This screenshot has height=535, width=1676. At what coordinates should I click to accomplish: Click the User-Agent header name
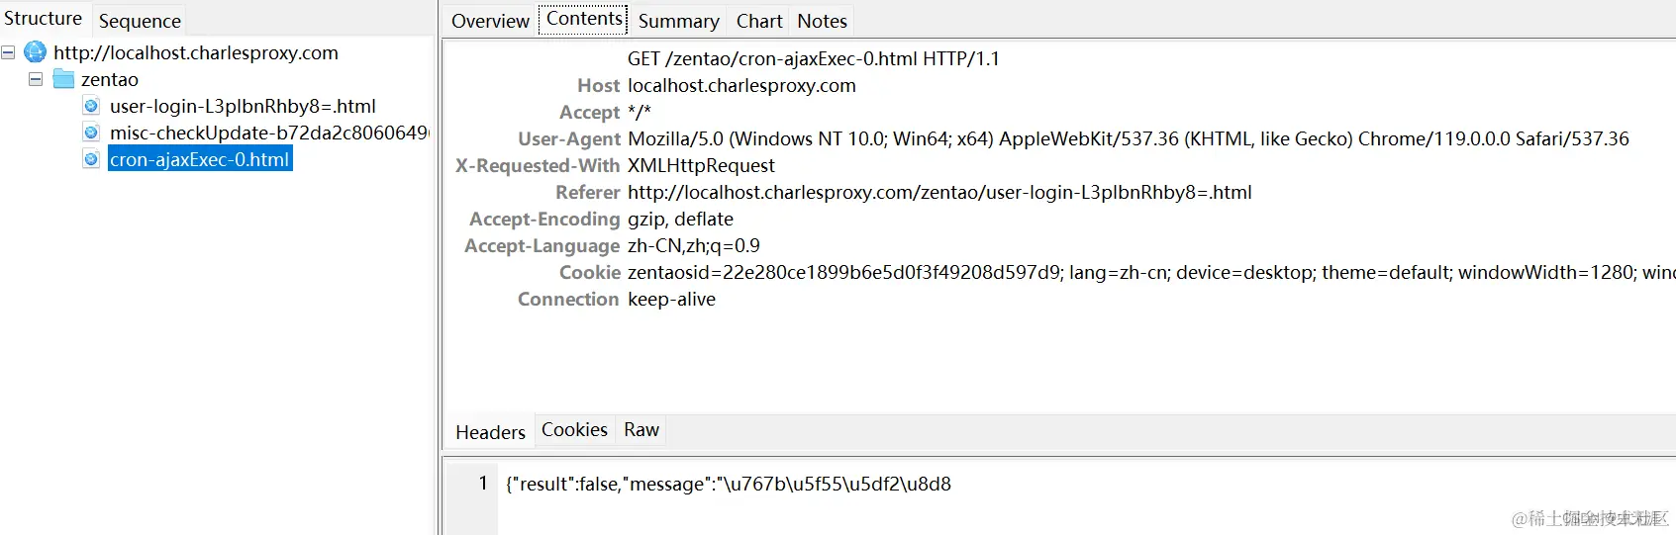click(569, 138)
